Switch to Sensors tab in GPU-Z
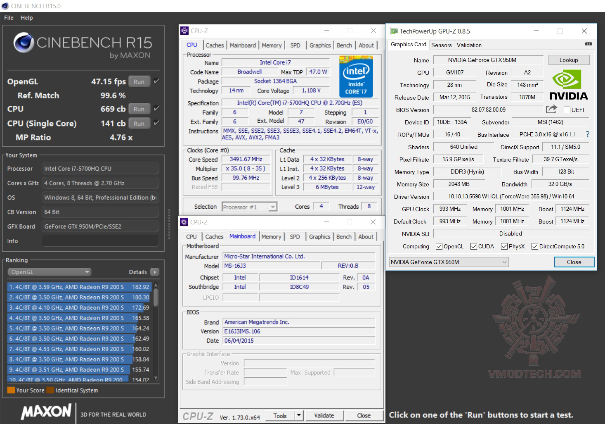This screenshot has width=605, height=424. point(442,45)
